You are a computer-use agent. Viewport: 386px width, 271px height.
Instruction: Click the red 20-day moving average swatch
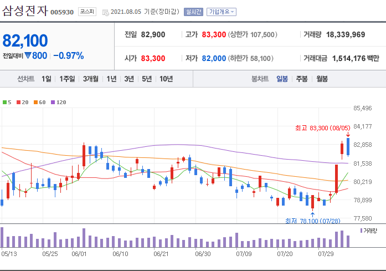coord(18,102)
